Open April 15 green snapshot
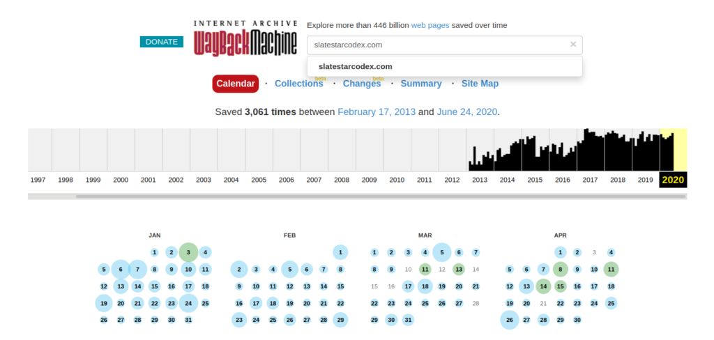714x340 pixels. (560, 286)
